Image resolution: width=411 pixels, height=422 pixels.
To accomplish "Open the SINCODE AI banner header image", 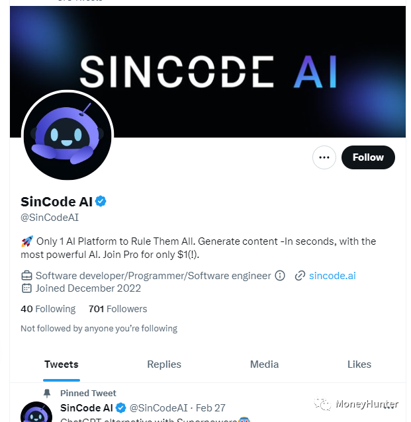I will (208, 71).
